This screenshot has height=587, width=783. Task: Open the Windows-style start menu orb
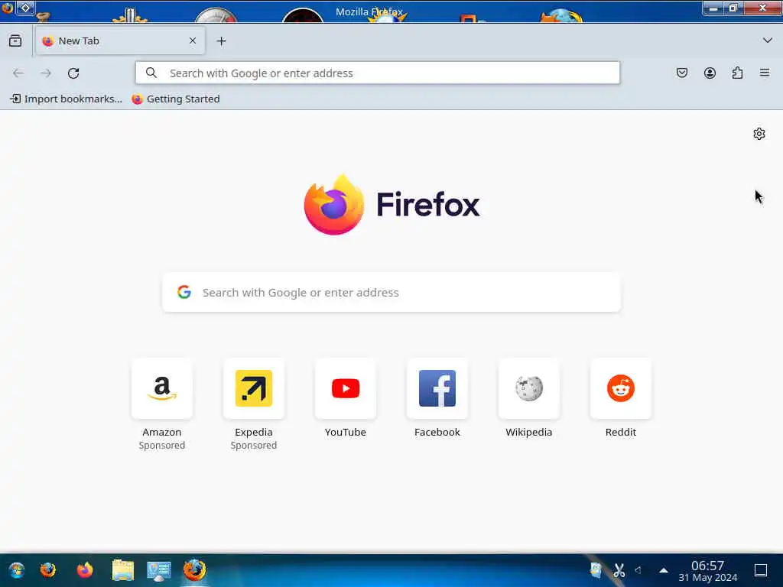(x=17, y=570)
